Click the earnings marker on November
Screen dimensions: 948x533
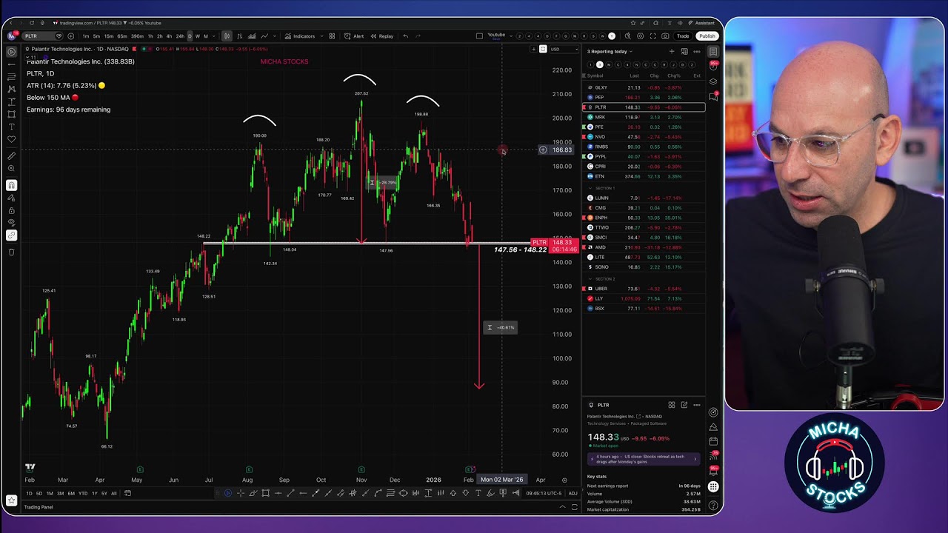[361, 469]
